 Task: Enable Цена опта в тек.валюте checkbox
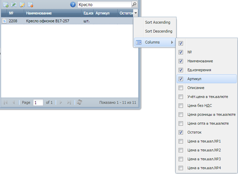point(180,123)
